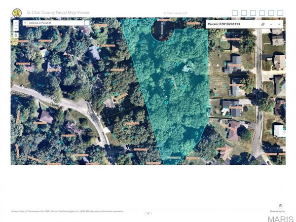Zoom out on the parcel map

pyautogui.click(x=16, y=29)
